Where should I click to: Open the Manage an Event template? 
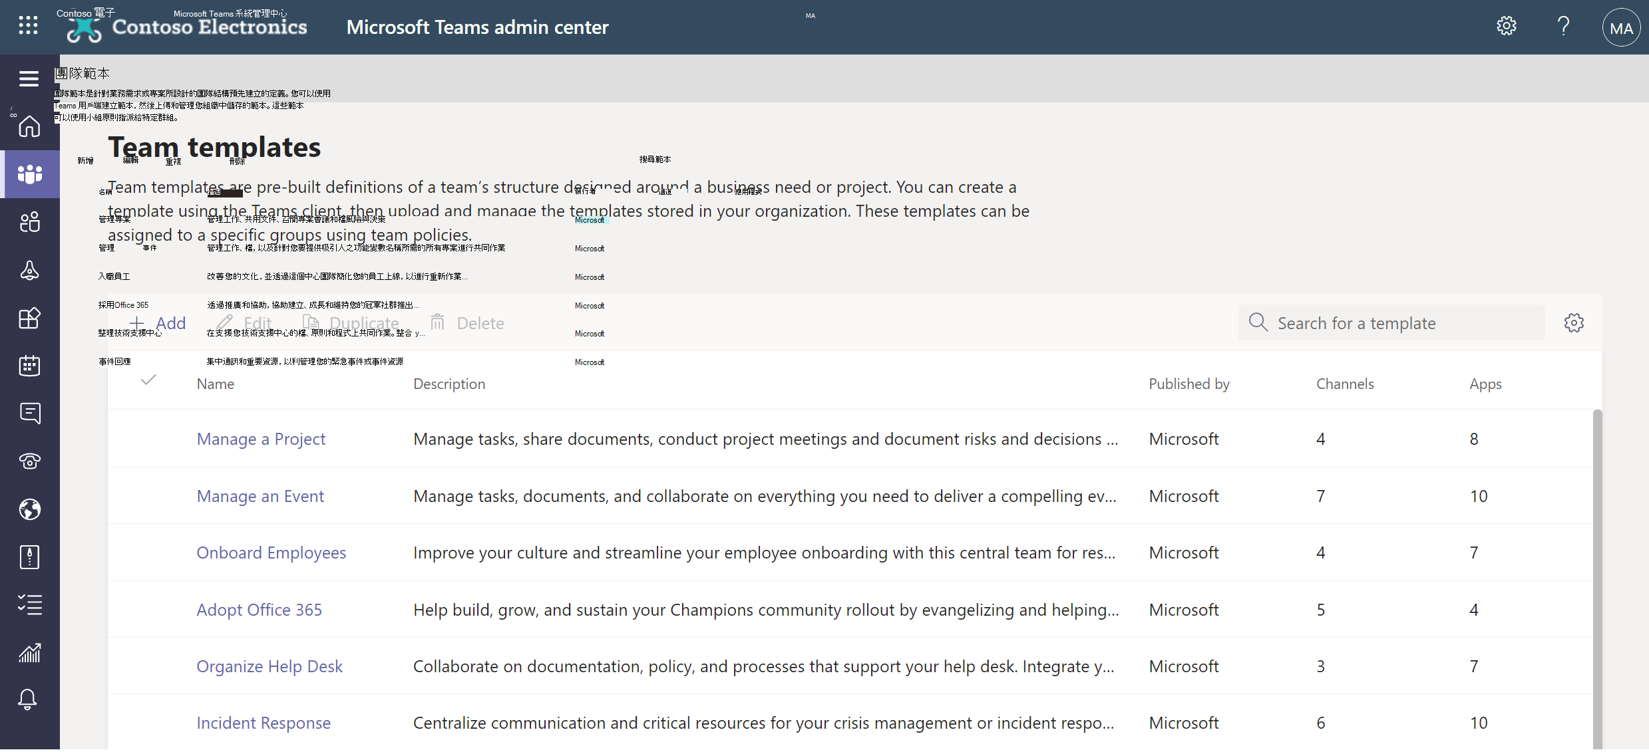coord(260,496)
